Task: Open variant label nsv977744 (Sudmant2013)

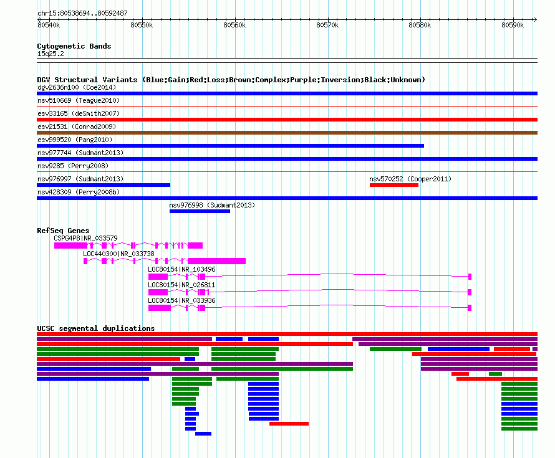Action: coord(80,153)
